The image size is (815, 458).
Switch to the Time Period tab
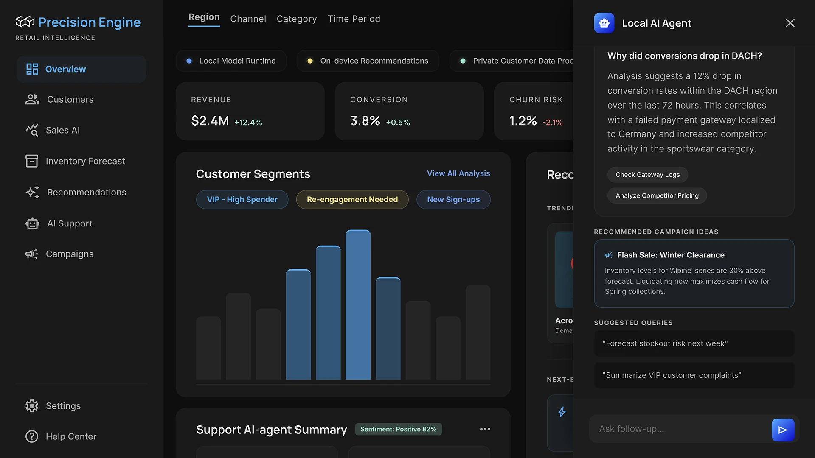tap(354, 19)
